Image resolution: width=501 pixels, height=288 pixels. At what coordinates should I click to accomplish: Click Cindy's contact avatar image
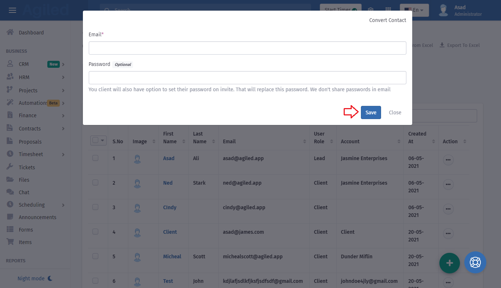pyautogui.click(x=138, y=208)
